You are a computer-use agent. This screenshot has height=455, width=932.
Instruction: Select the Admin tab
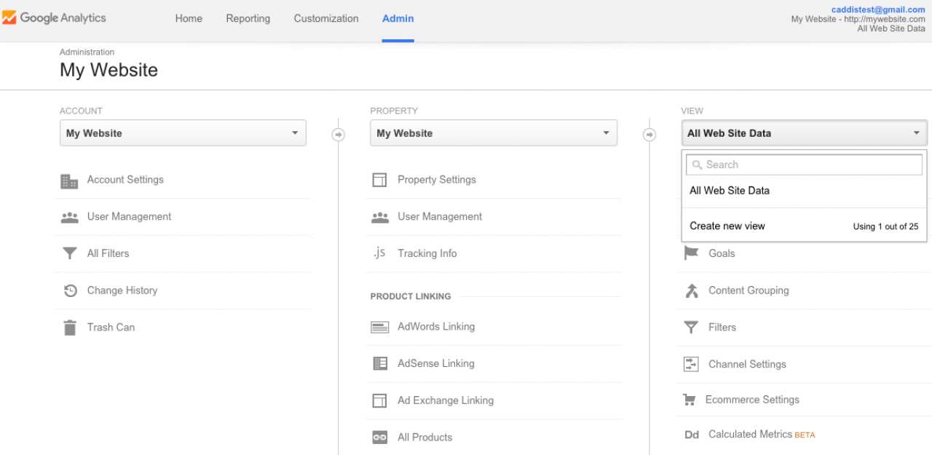[x=398, y=19]
